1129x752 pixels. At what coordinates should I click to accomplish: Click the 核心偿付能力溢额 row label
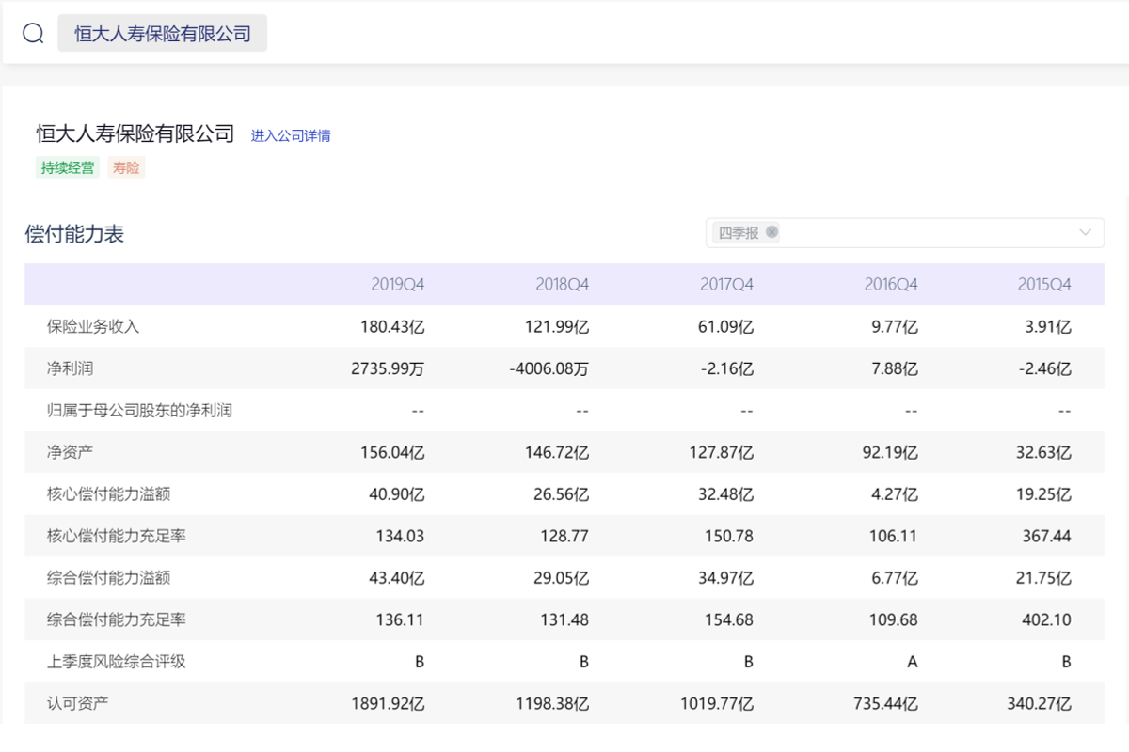pyautogui.click(x=109, y=493)
